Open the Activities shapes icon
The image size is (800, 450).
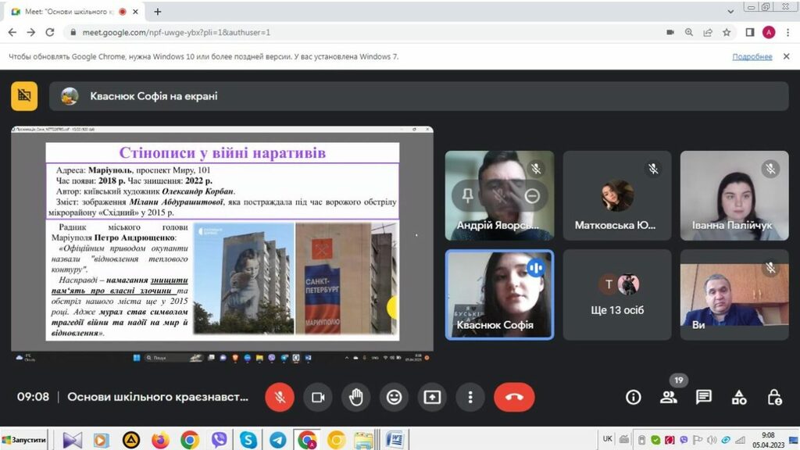739,397
